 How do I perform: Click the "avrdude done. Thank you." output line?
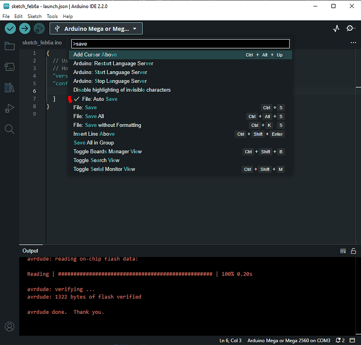pyautogui.click(x=65, y=312)
